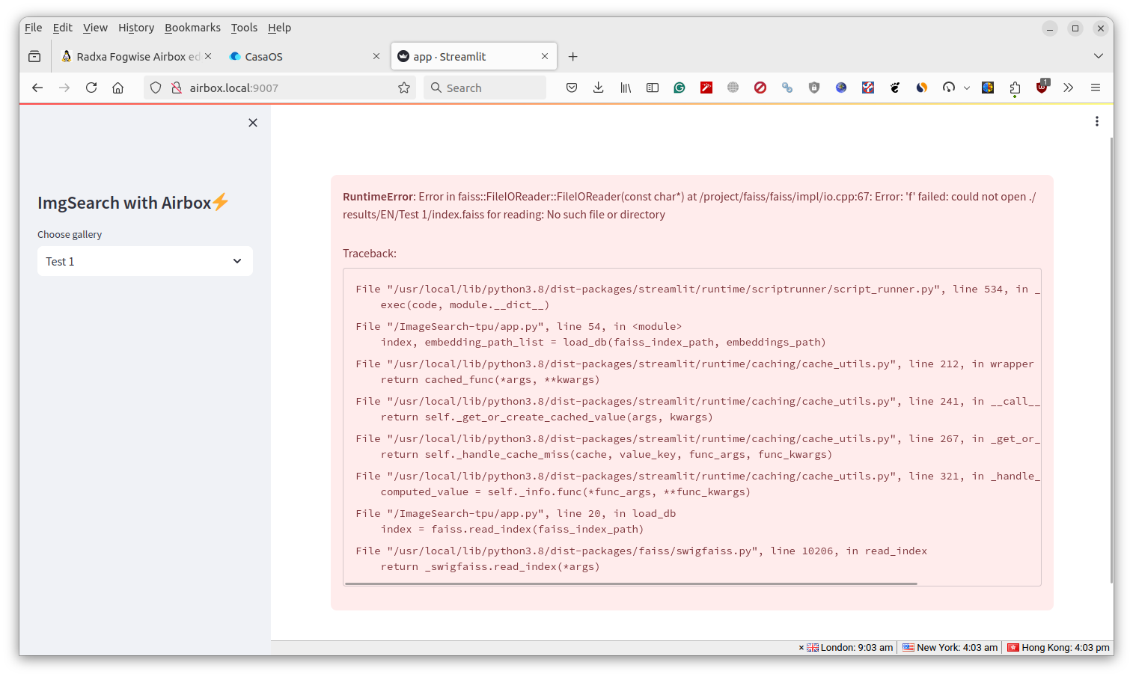Click the blue earth globe extension icon

(841, 88)
